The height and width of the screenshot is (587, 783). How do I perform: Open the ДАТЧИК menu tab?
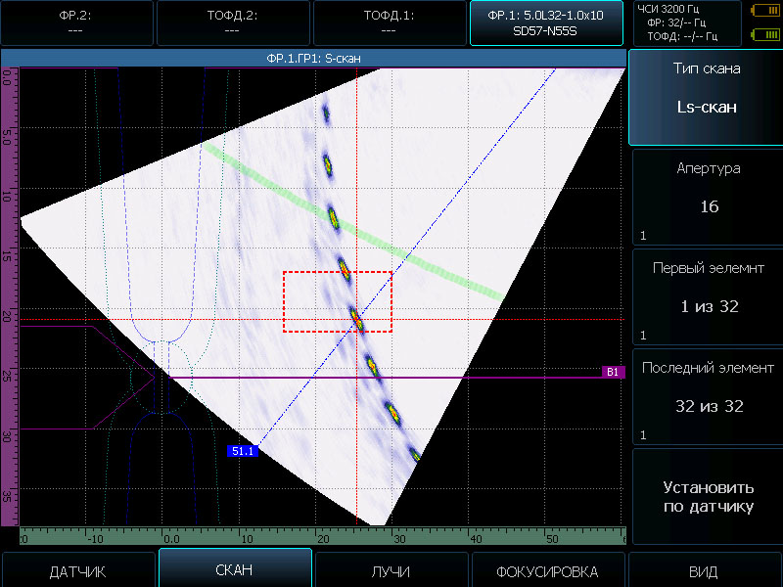point(77,571)
